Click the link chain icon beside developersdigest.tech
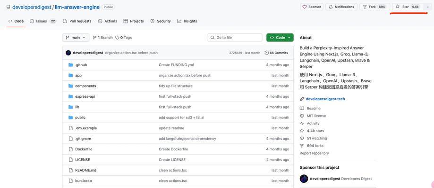Viewport: 434px width, 188px height. pos(302,99)
